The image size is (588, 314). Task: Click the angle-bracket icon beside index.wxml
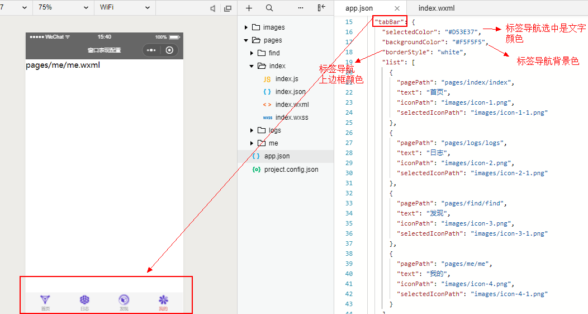coord(267,105)
